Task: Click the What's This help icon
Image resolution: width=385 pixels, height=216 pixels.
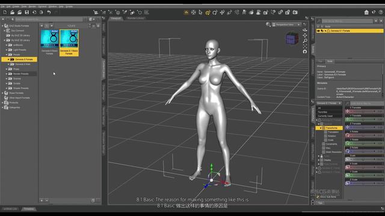Action: pyautogui.click(x=374, y=12)
